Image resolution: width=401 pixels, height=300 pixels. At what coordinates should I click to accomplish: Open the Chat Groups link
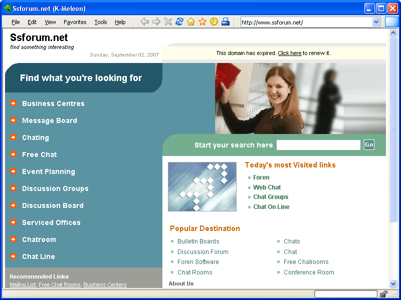click(271, 197)
